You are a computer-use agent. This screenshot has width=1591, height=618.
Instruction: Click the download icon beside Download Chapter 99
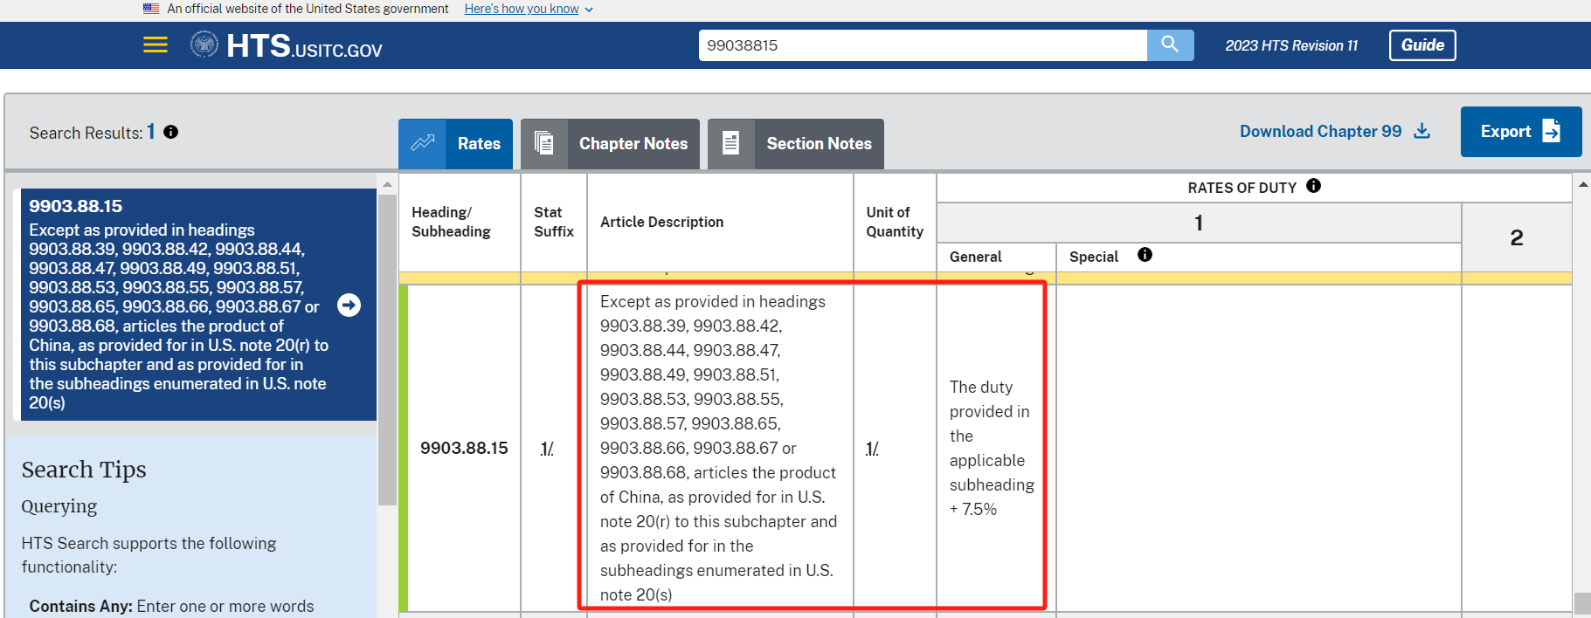(1422, 131)
